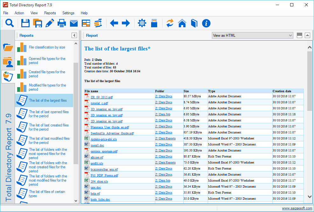Select list of files of certain types
The height and width of the screenshot is (212, 314).
(x=44, y=194)
